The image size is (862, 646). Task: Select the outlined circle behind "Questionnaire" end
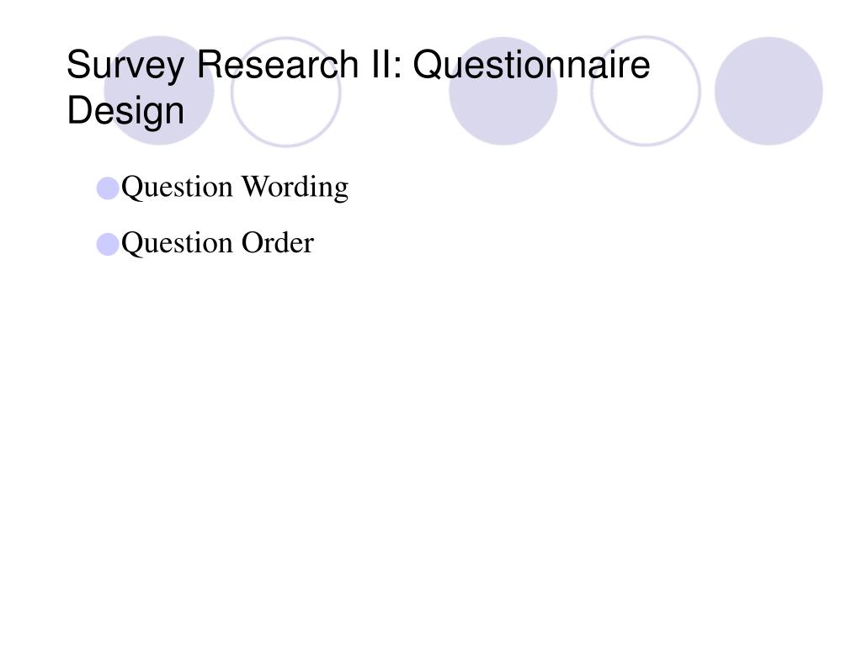tap(646, 91)
